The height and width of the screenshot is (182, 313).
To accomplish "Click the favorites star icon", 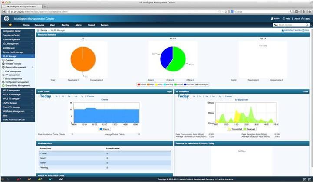I will (10, 25).
